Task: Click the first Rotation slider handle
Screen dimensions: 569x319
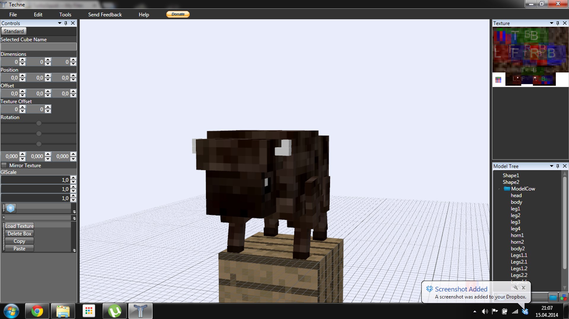Action: coord(39,123)
